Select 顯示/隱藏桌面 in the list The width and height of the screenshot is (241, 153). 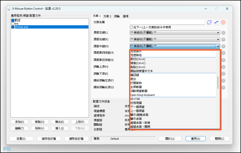173,115
